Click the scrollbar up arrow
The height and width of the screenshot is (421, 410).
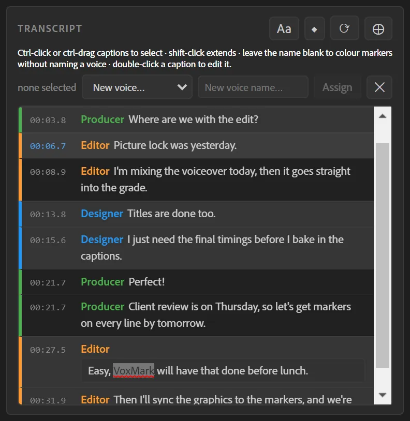pos(383,116)
